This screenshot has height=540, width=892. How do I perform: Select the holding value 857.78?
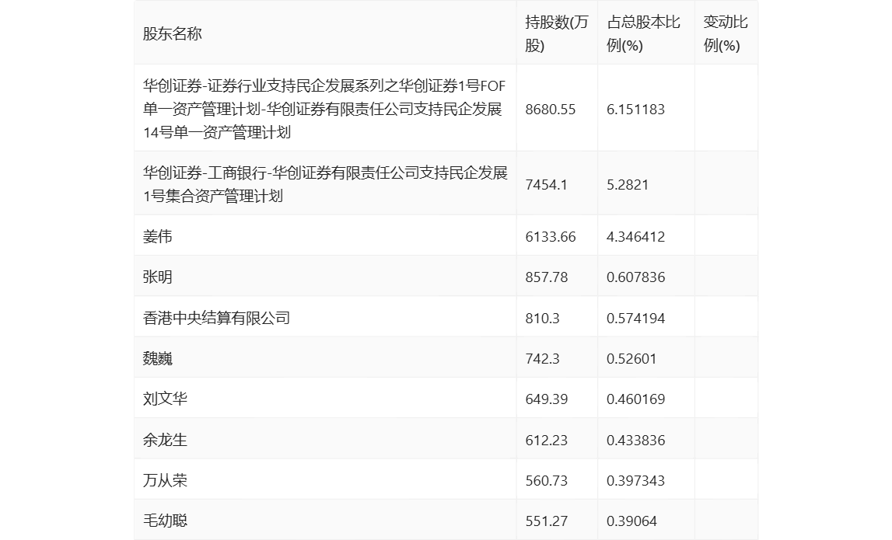[546, 277]
